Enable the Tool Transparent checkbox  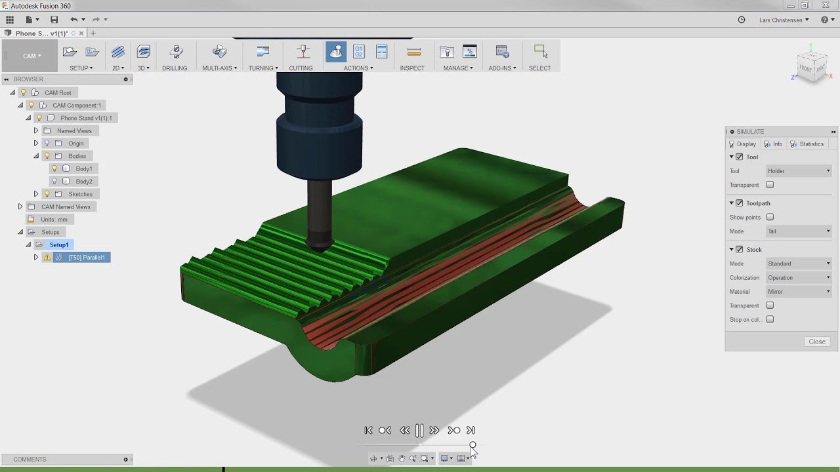click(770, 185)
